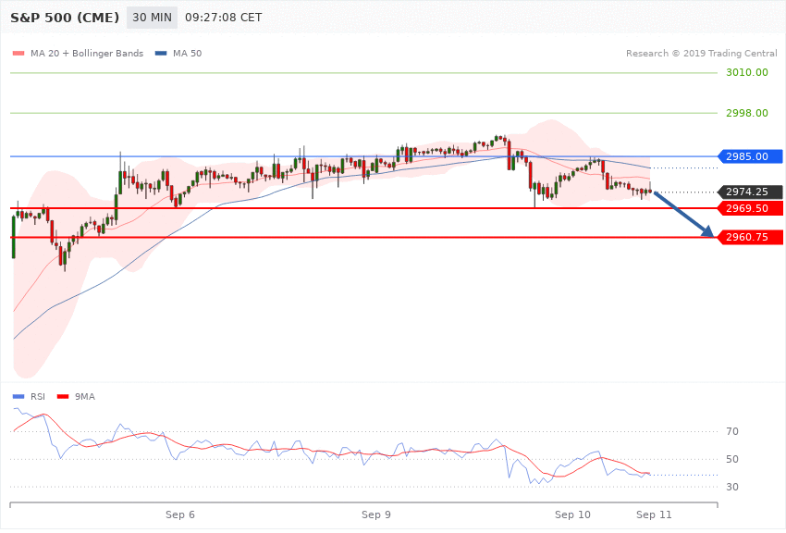Image resolution: width=786 pixels, height=533 pixels.
Task: Click the 9MA red legend swatch
Action: point(63,397)
